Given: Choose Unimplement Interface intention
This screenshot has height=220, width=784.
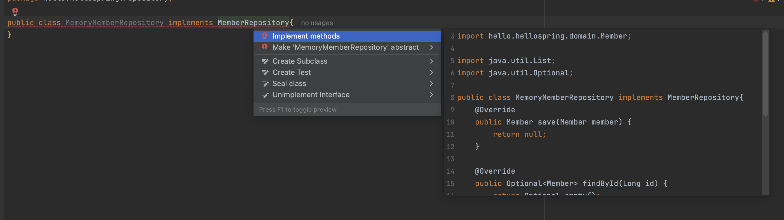Looking at the screenshot, I should pos(347,95).
